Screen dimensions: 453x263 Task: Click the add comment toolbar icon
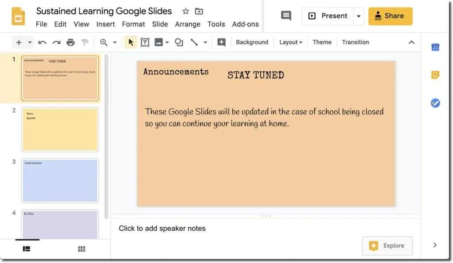(221, 42)
